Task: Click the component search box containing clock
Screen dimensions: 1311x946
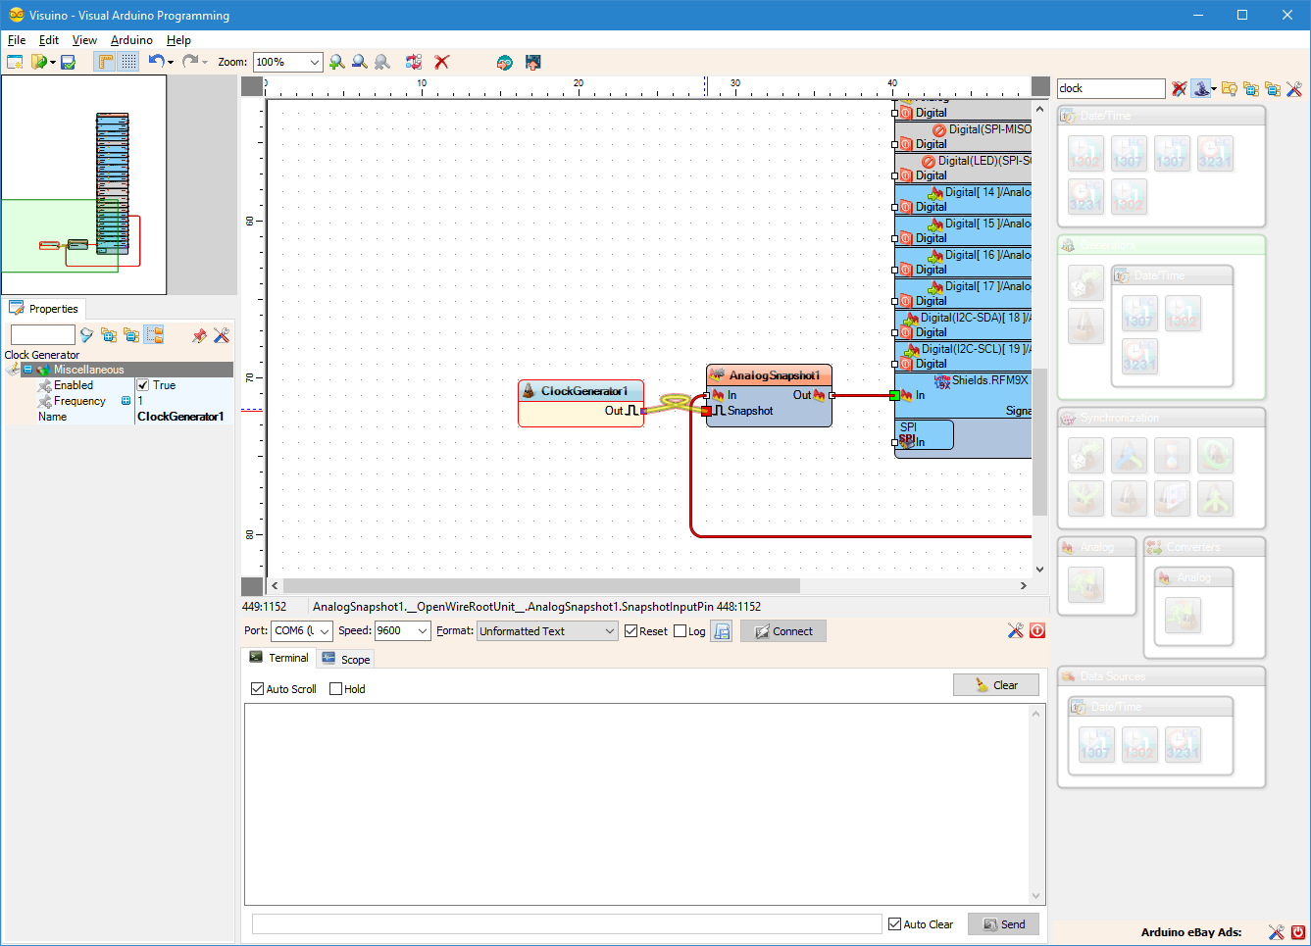Action: coord(1111,88)
